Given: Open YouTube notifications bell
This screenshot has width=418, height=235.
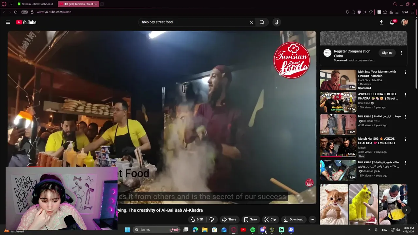Looking at the screenshot, I should pyautogui.click(x=392, y=22).
